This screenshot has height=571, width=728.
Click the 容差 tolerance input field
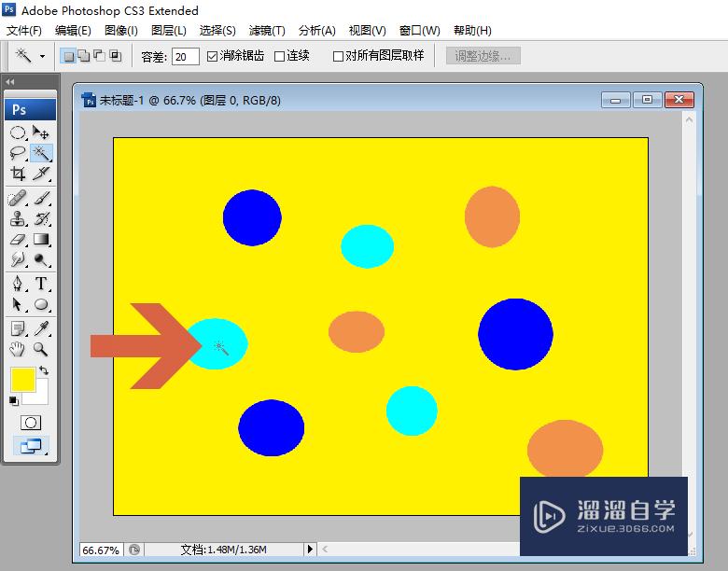185,57
